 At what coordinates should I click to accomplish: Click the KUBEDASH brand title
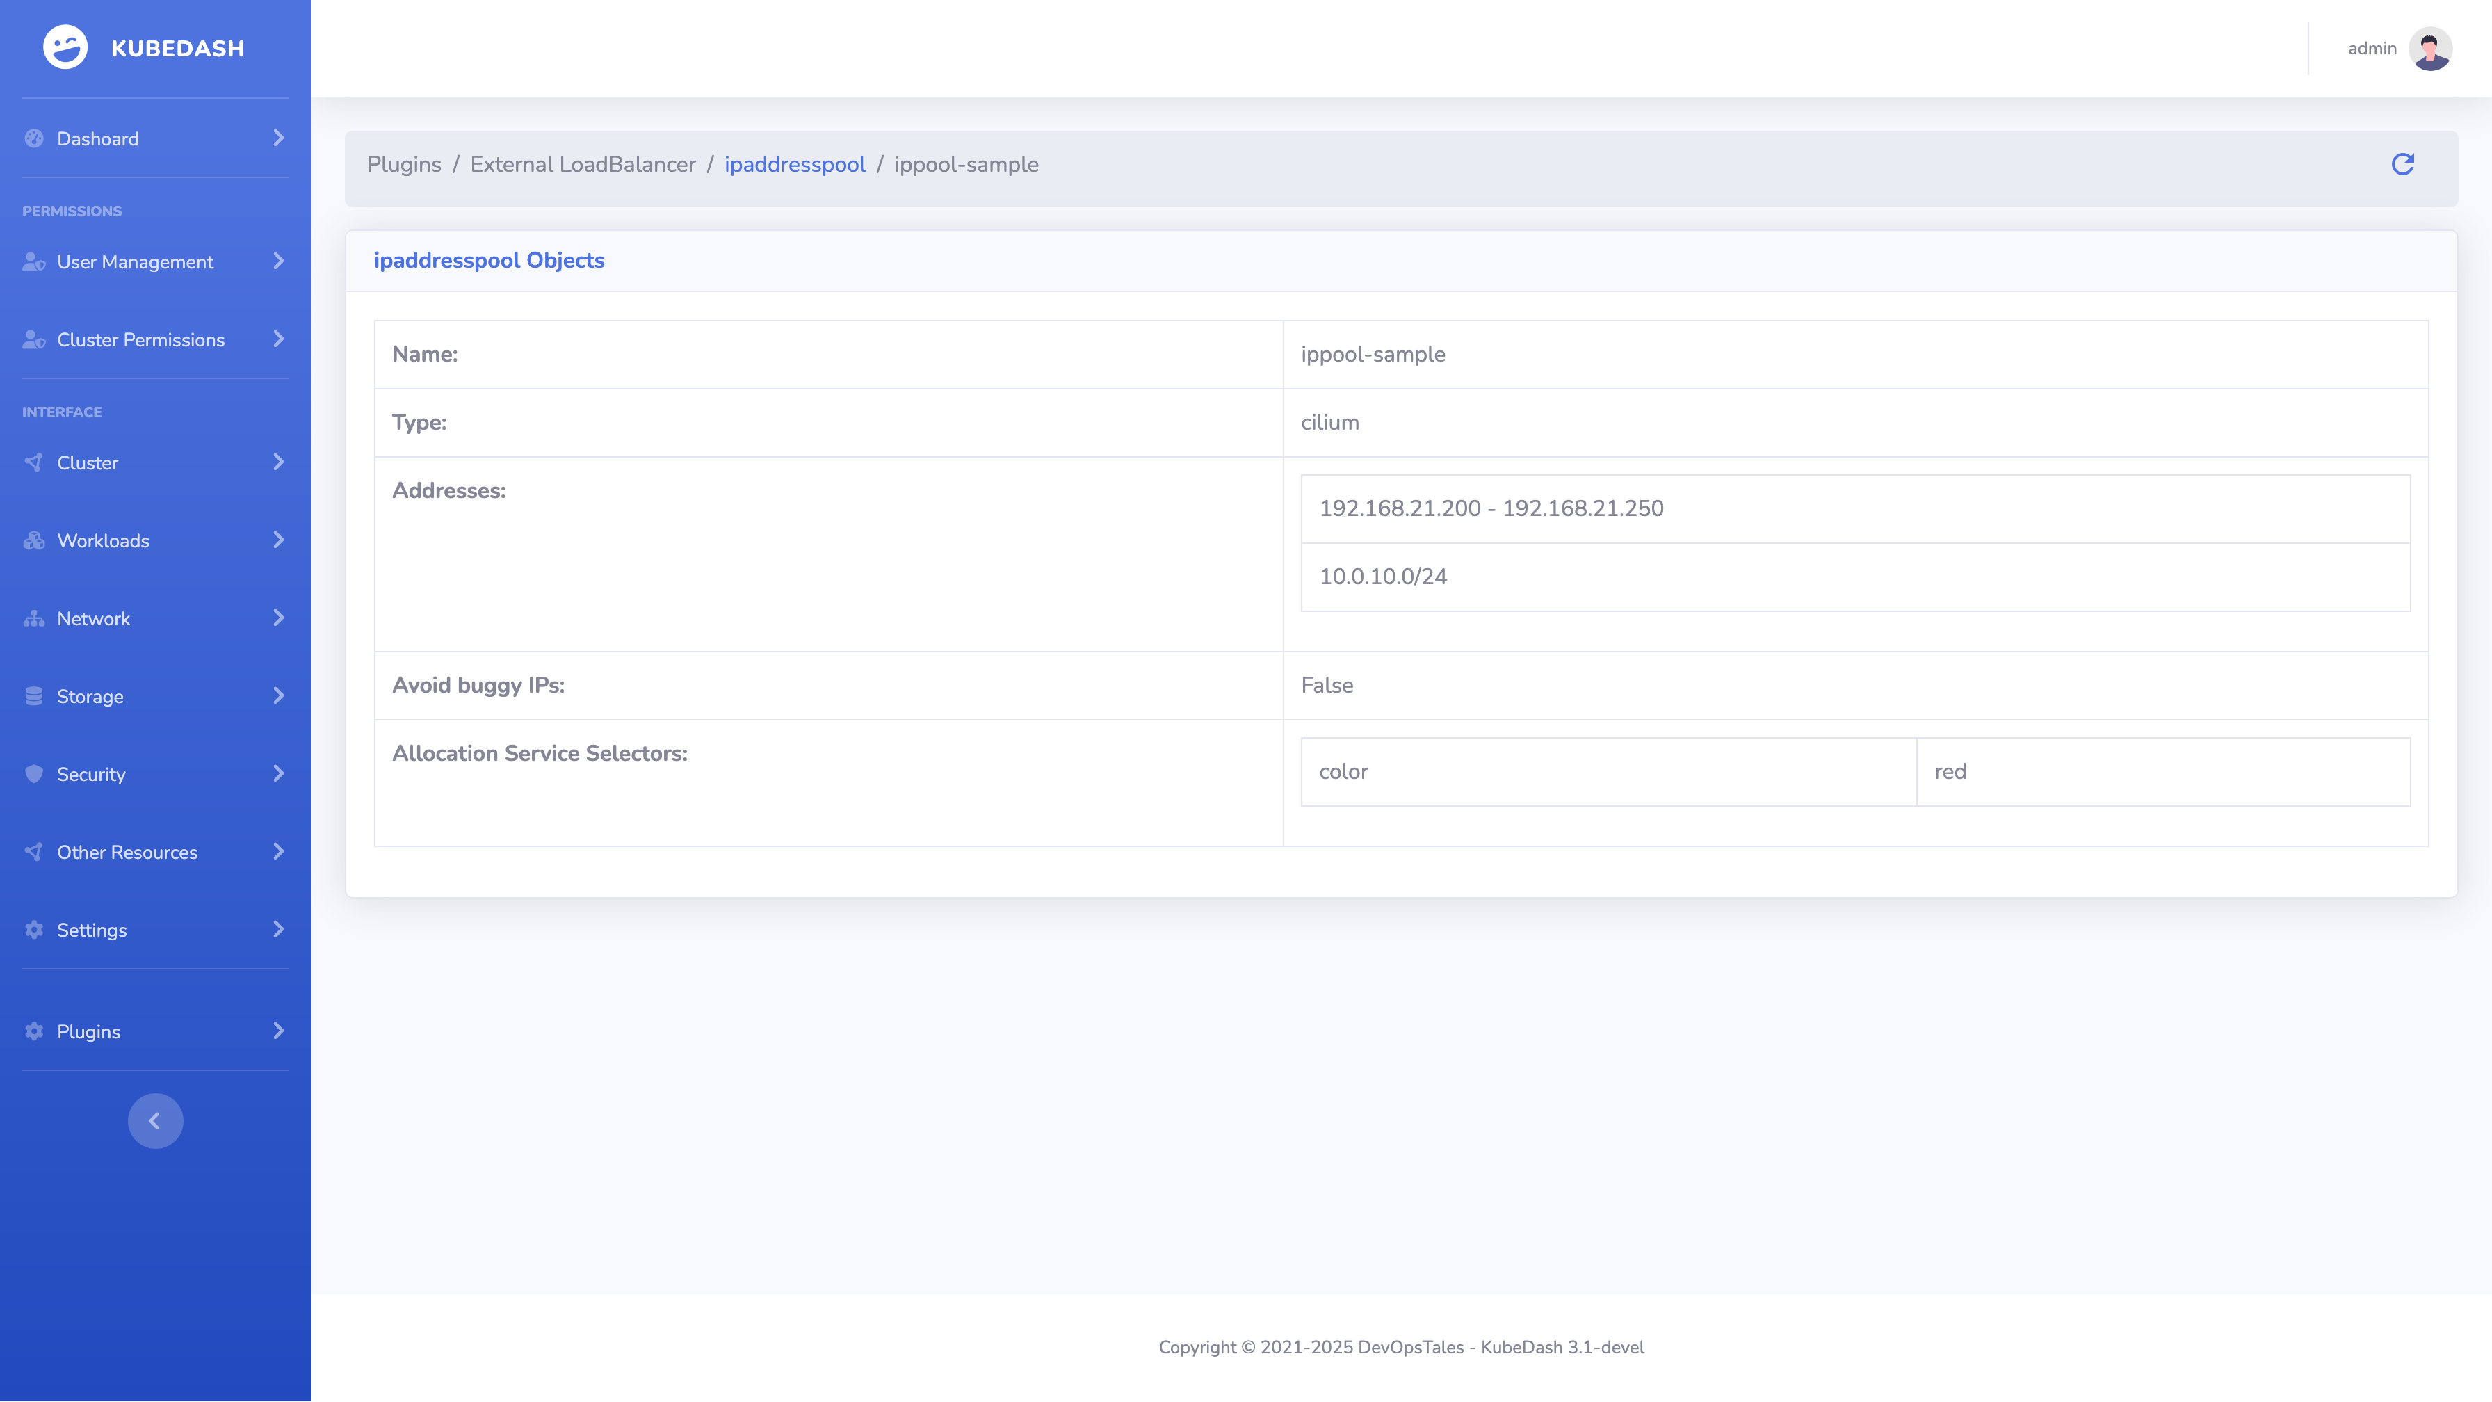pos(177,49)
